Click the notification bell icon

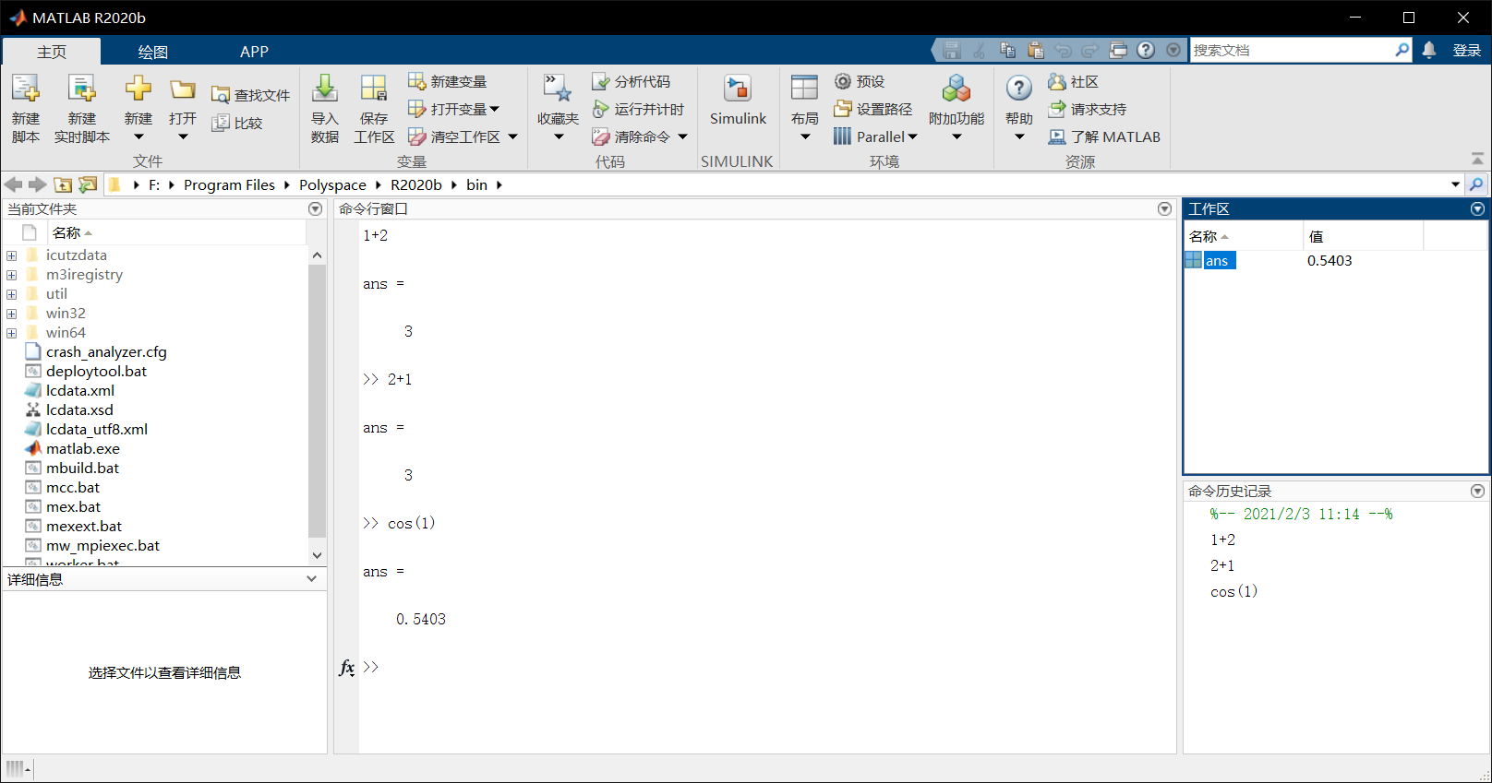tap(1429, 50)
